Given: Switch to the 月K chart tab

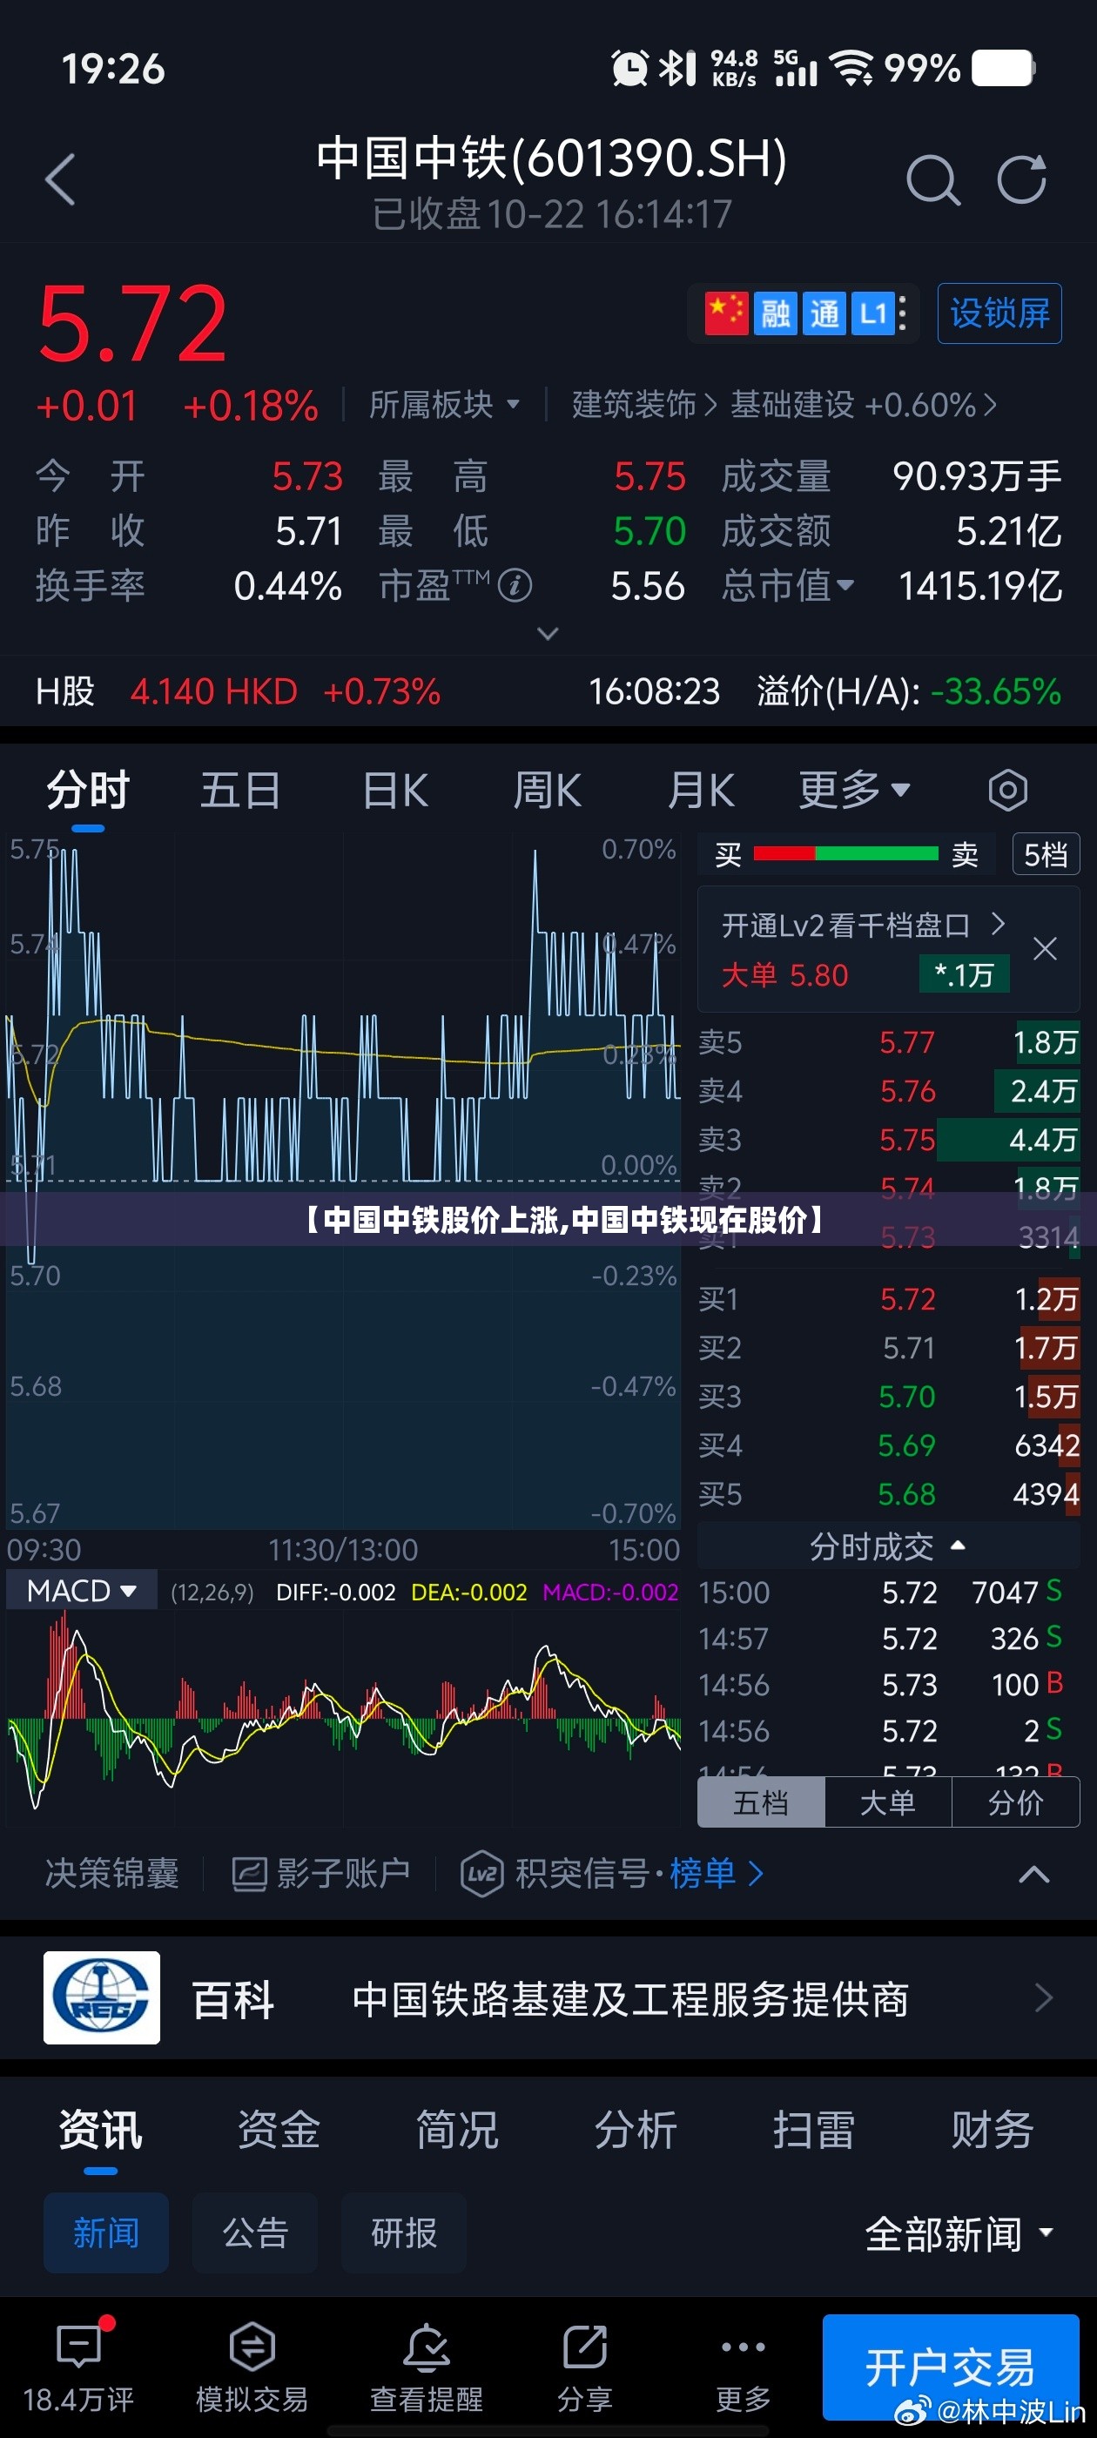Looking at the screenshot, I should (x=702, y=790).
